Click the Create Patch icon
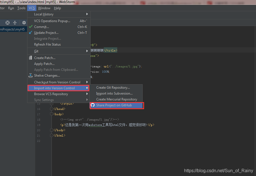Viewport: 256px width, 176px height. [x=30, y=58]
